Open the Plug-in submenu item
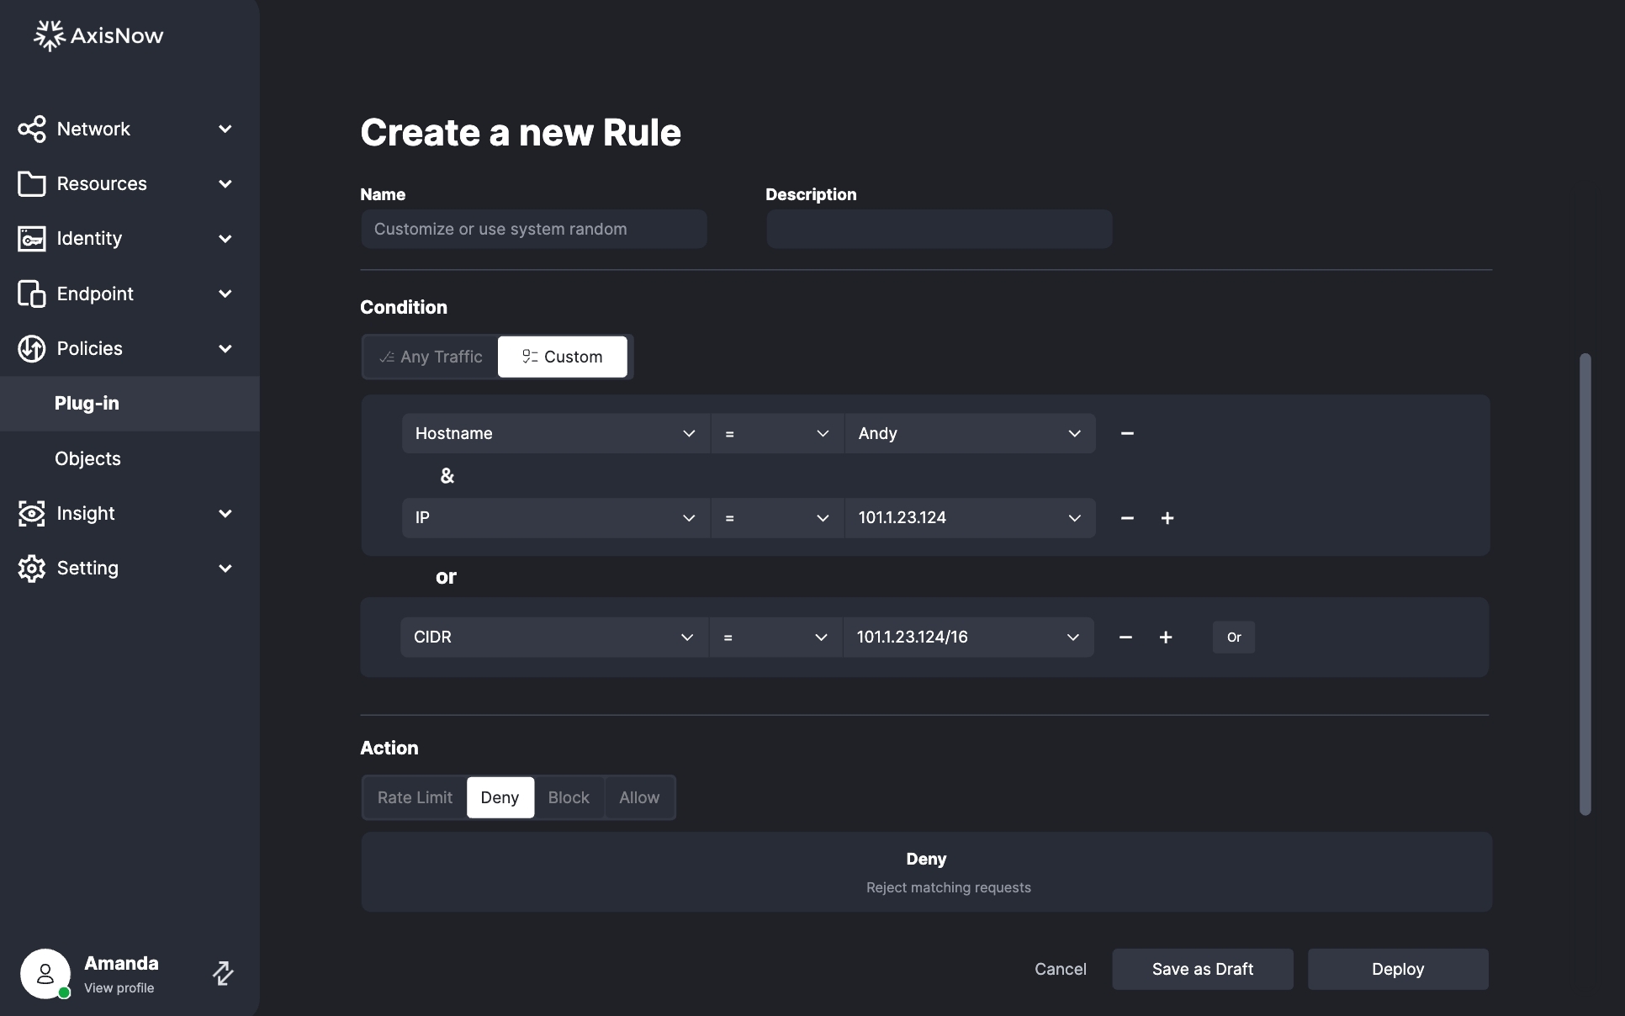The height and width of the screenshot is (1016, 1625). point(87,404)
